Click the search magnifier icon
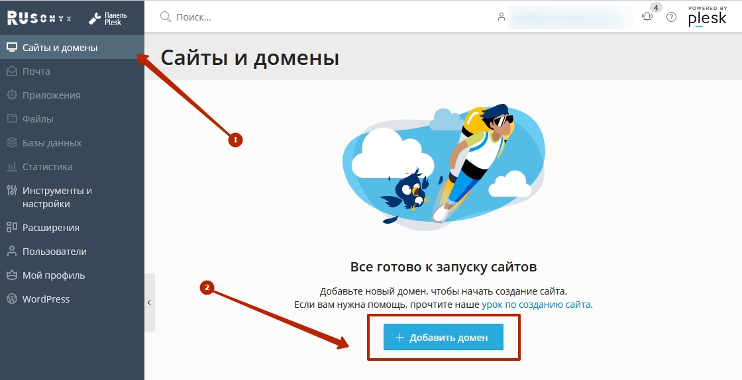This screenshot has width=742, height=380. (x=165, y=17)
